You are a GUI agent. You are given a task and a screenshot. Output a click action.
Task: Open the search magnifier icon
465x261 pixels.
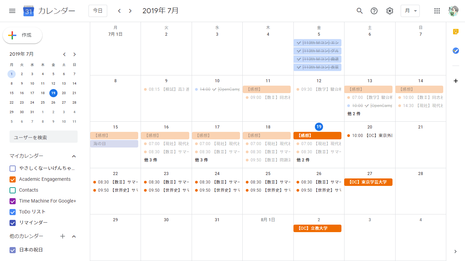[x=359, y=11]
